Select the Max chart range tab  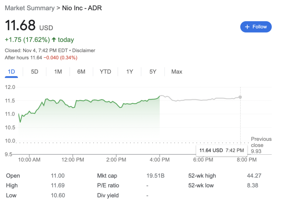tap(177, 72)
